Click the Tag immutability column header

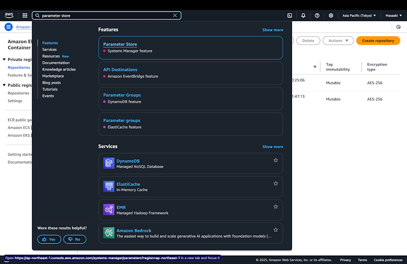[338, 67]
